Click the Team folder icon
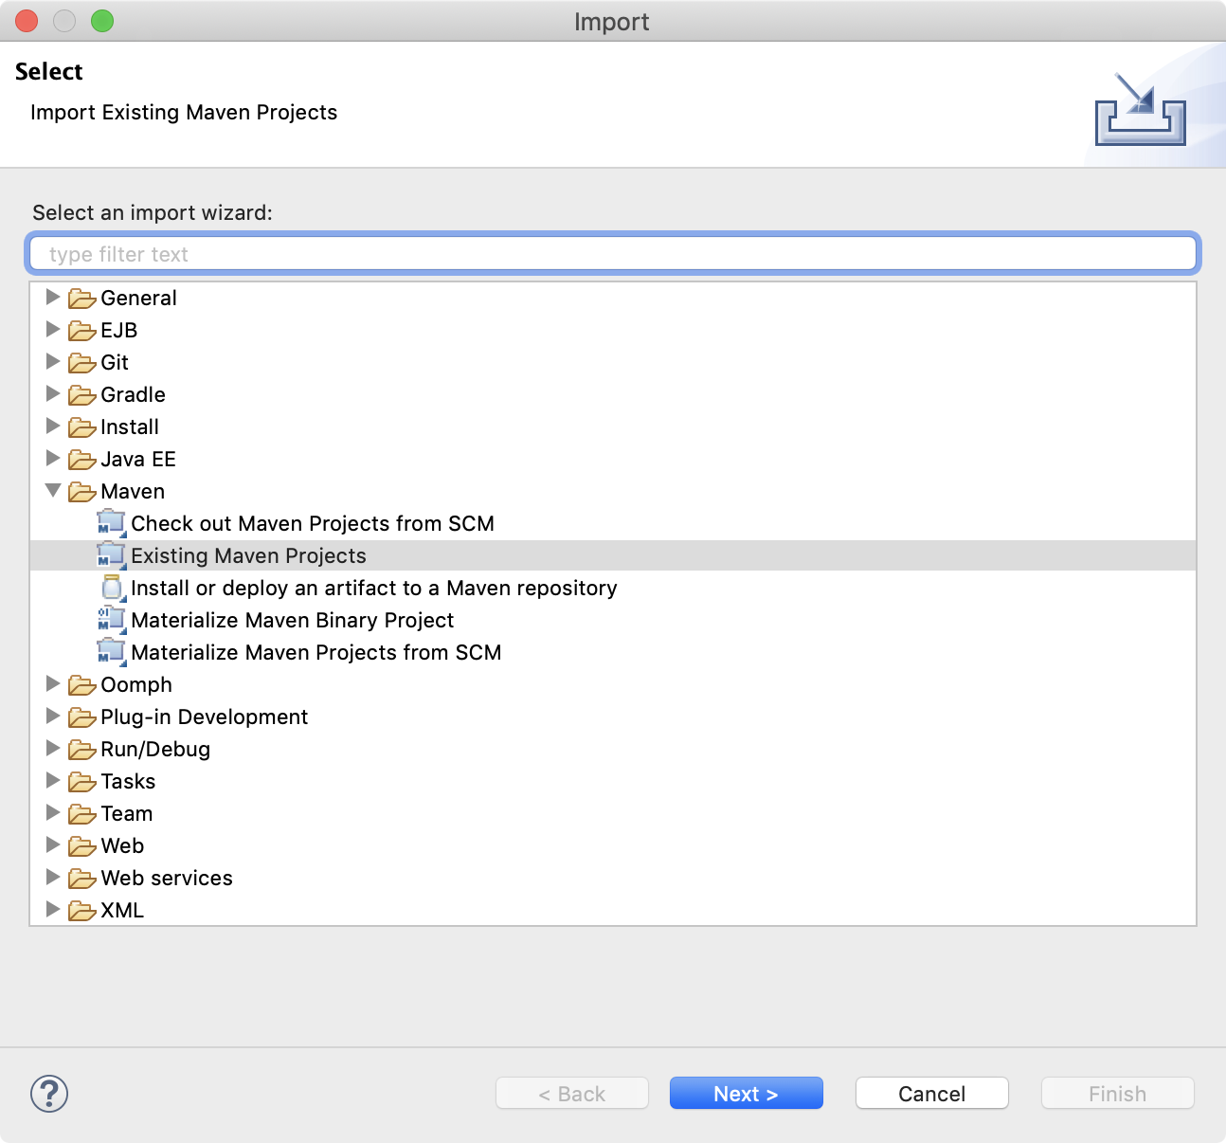Screen dimensions: 1226x1143 click(82, 814)
